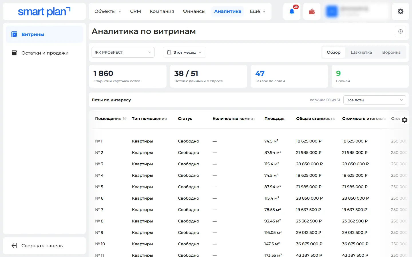Open settings gear in top bar
The width and height of the screenshot is (412, 257).
(400, 11)
